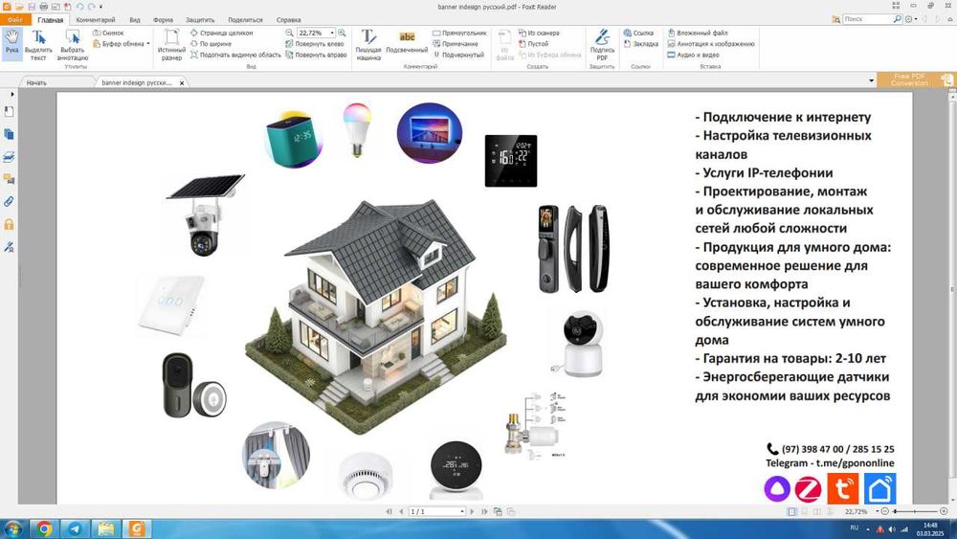Rotate page with Повернуть вправо
The width and height of the screenshot is (957, 539).
click(316, 55)
